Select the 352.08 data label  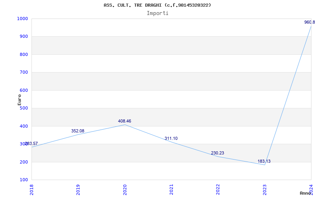[78, 131]
